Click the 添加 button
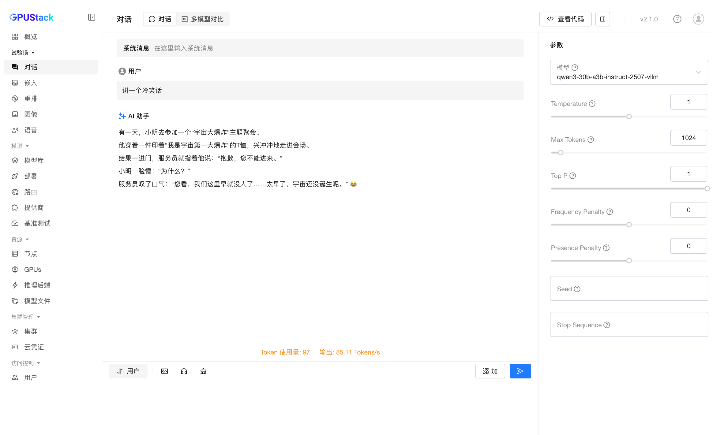This screenshot has height=435, width=717. click(490, 371)
